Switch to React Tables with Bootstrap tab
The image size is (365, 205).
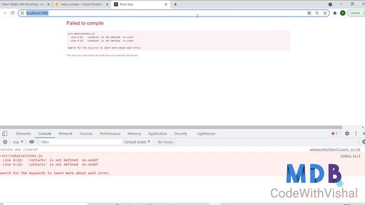(x=23, y=4)
